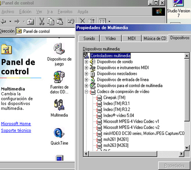Select Microsoft MPEG-4 Video Codec v1

[x=131, y=121]
